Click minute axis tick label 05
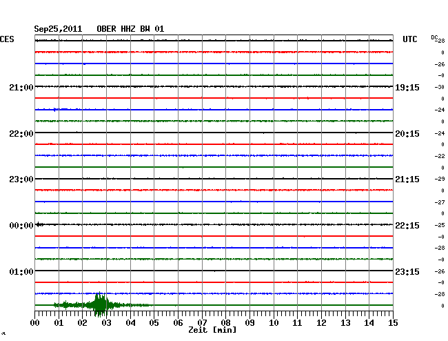Screen dimensions: 448x341 pos(154,323)
